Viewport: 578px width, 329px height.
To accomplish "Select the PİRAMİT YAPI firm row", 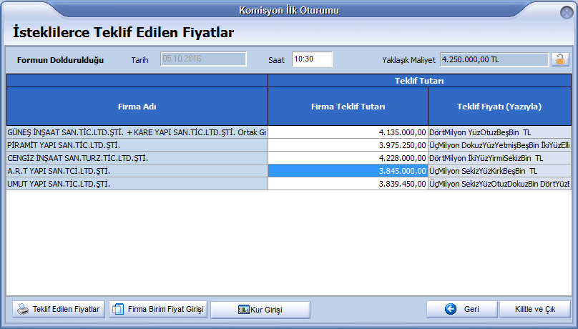I will point(137,145).
